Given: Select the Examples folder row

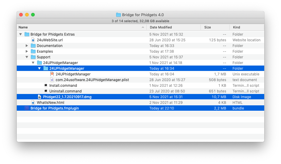Looking at the screenshot, I should [x=141, y=51].
